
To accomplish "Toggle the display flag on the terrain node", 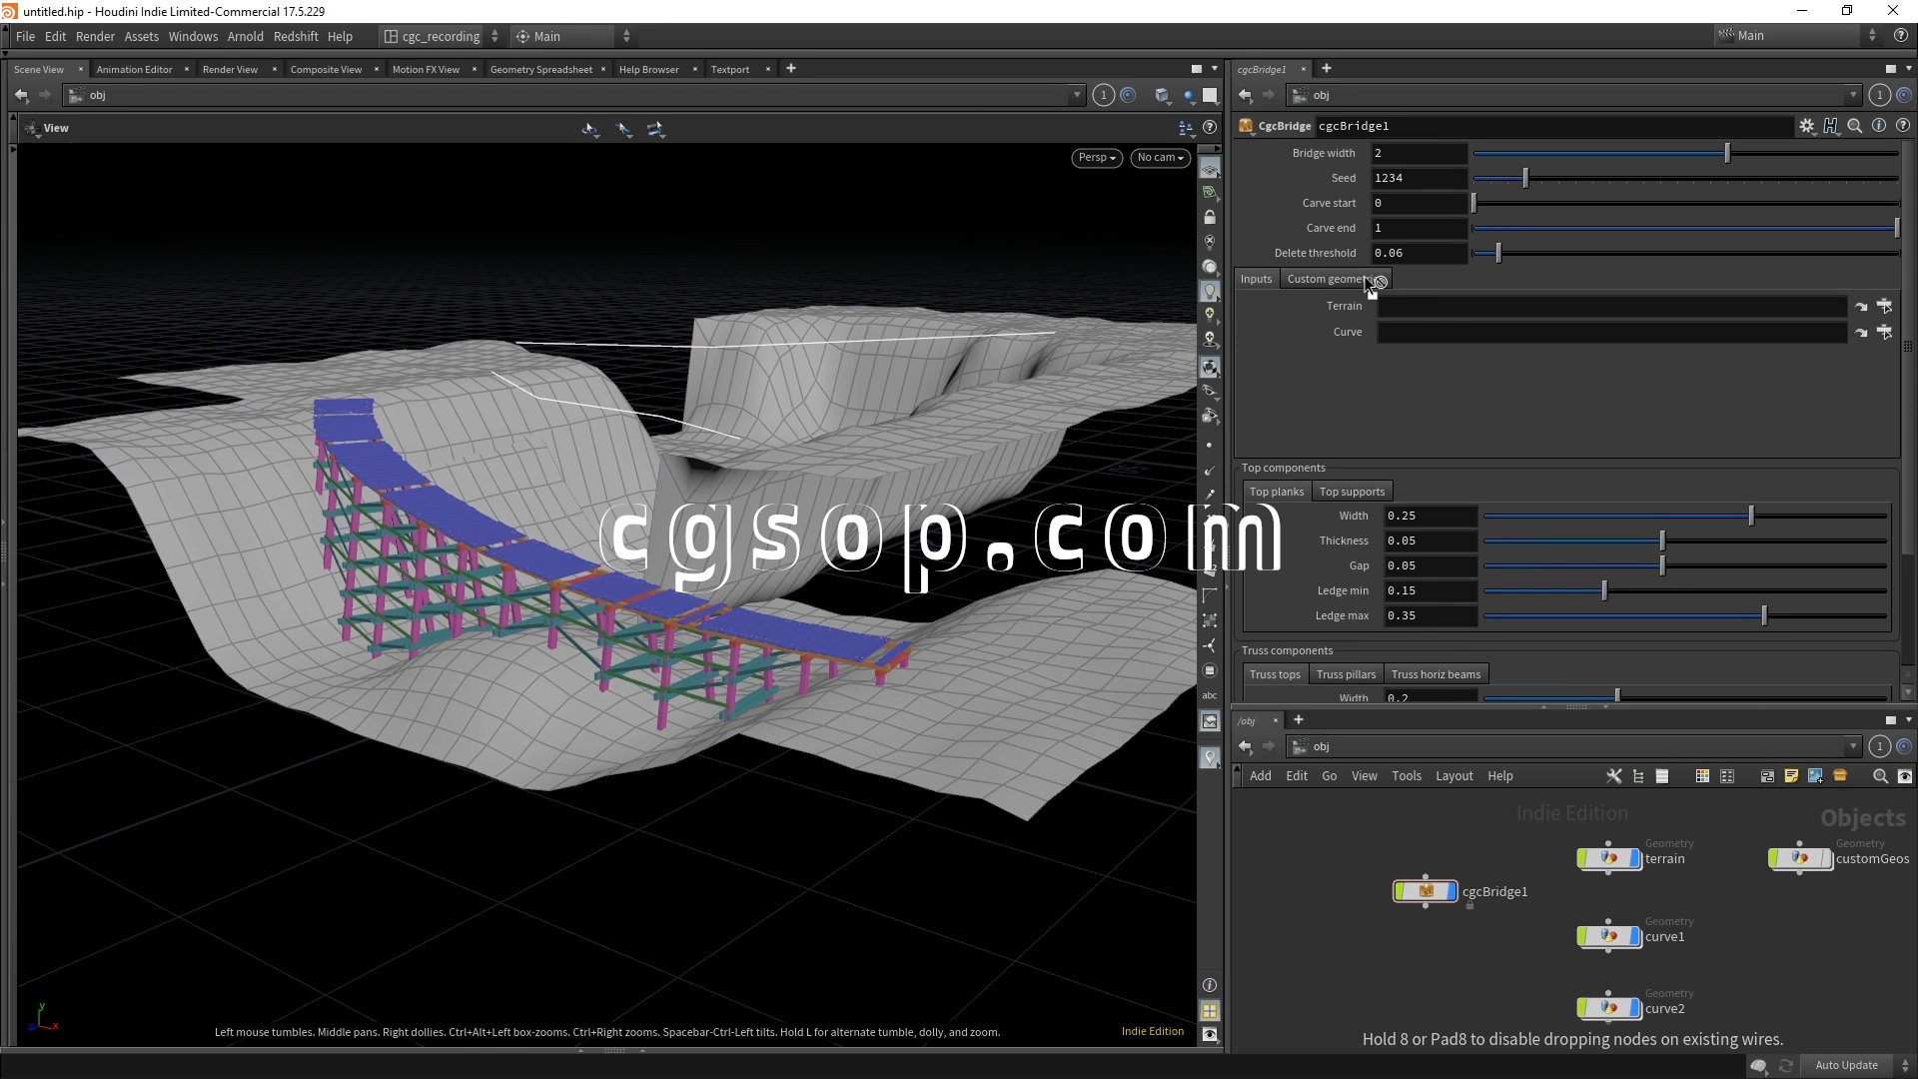I will (1635, 859).
